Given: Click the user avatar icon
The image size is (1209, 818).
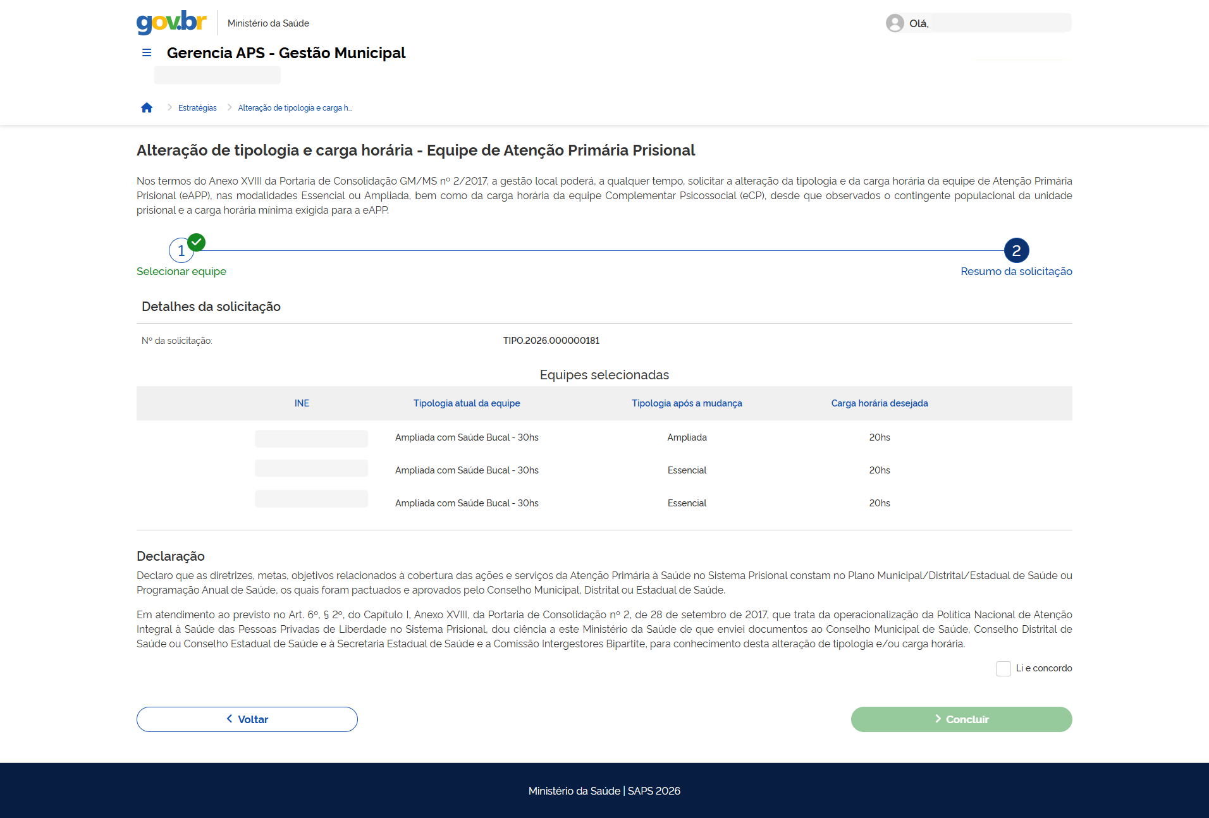Looking at the screenshot, I should (894, 23).
